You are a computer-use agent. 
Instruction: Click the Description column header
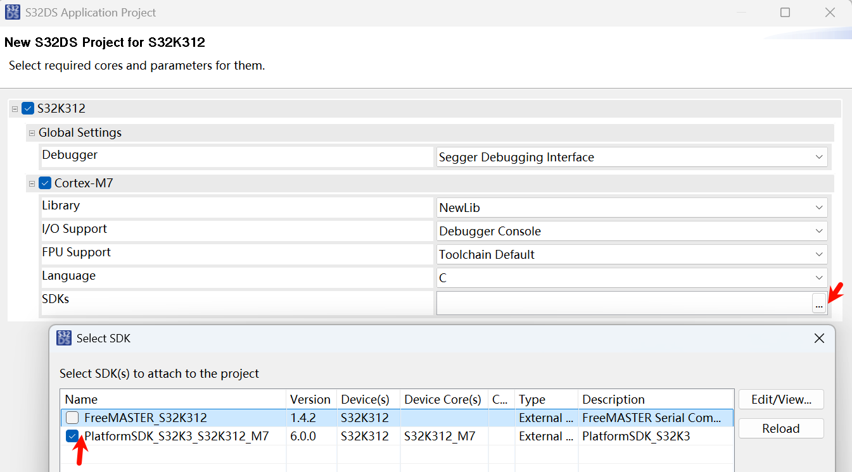coord(656,399)
